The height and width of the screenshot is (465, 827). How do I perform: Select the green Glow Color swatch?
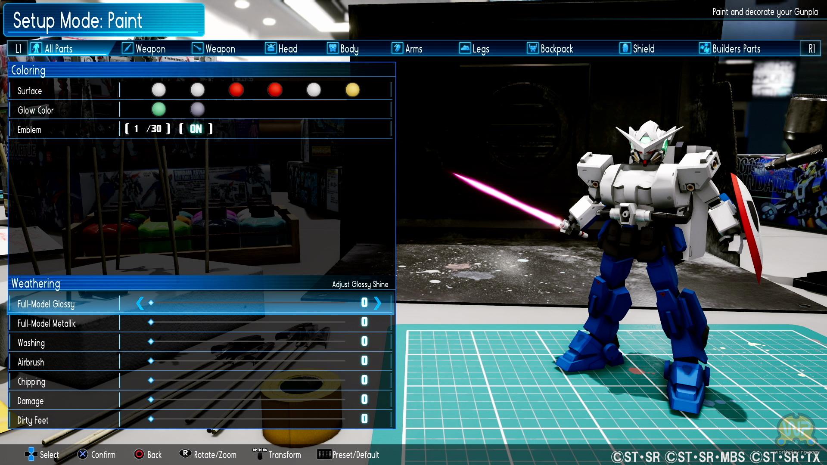[159, 109]
